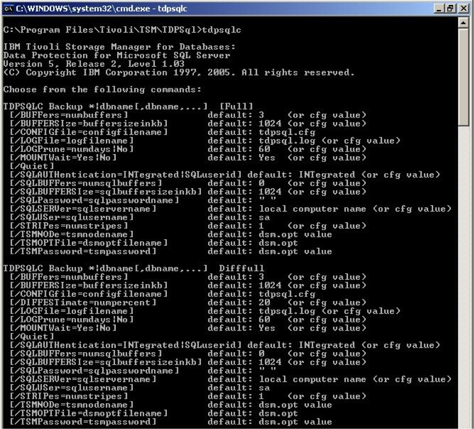Screen dimensions: 474x429
Task: Open the cmd.exe system menu icon
Action: [x=8, y=9]
